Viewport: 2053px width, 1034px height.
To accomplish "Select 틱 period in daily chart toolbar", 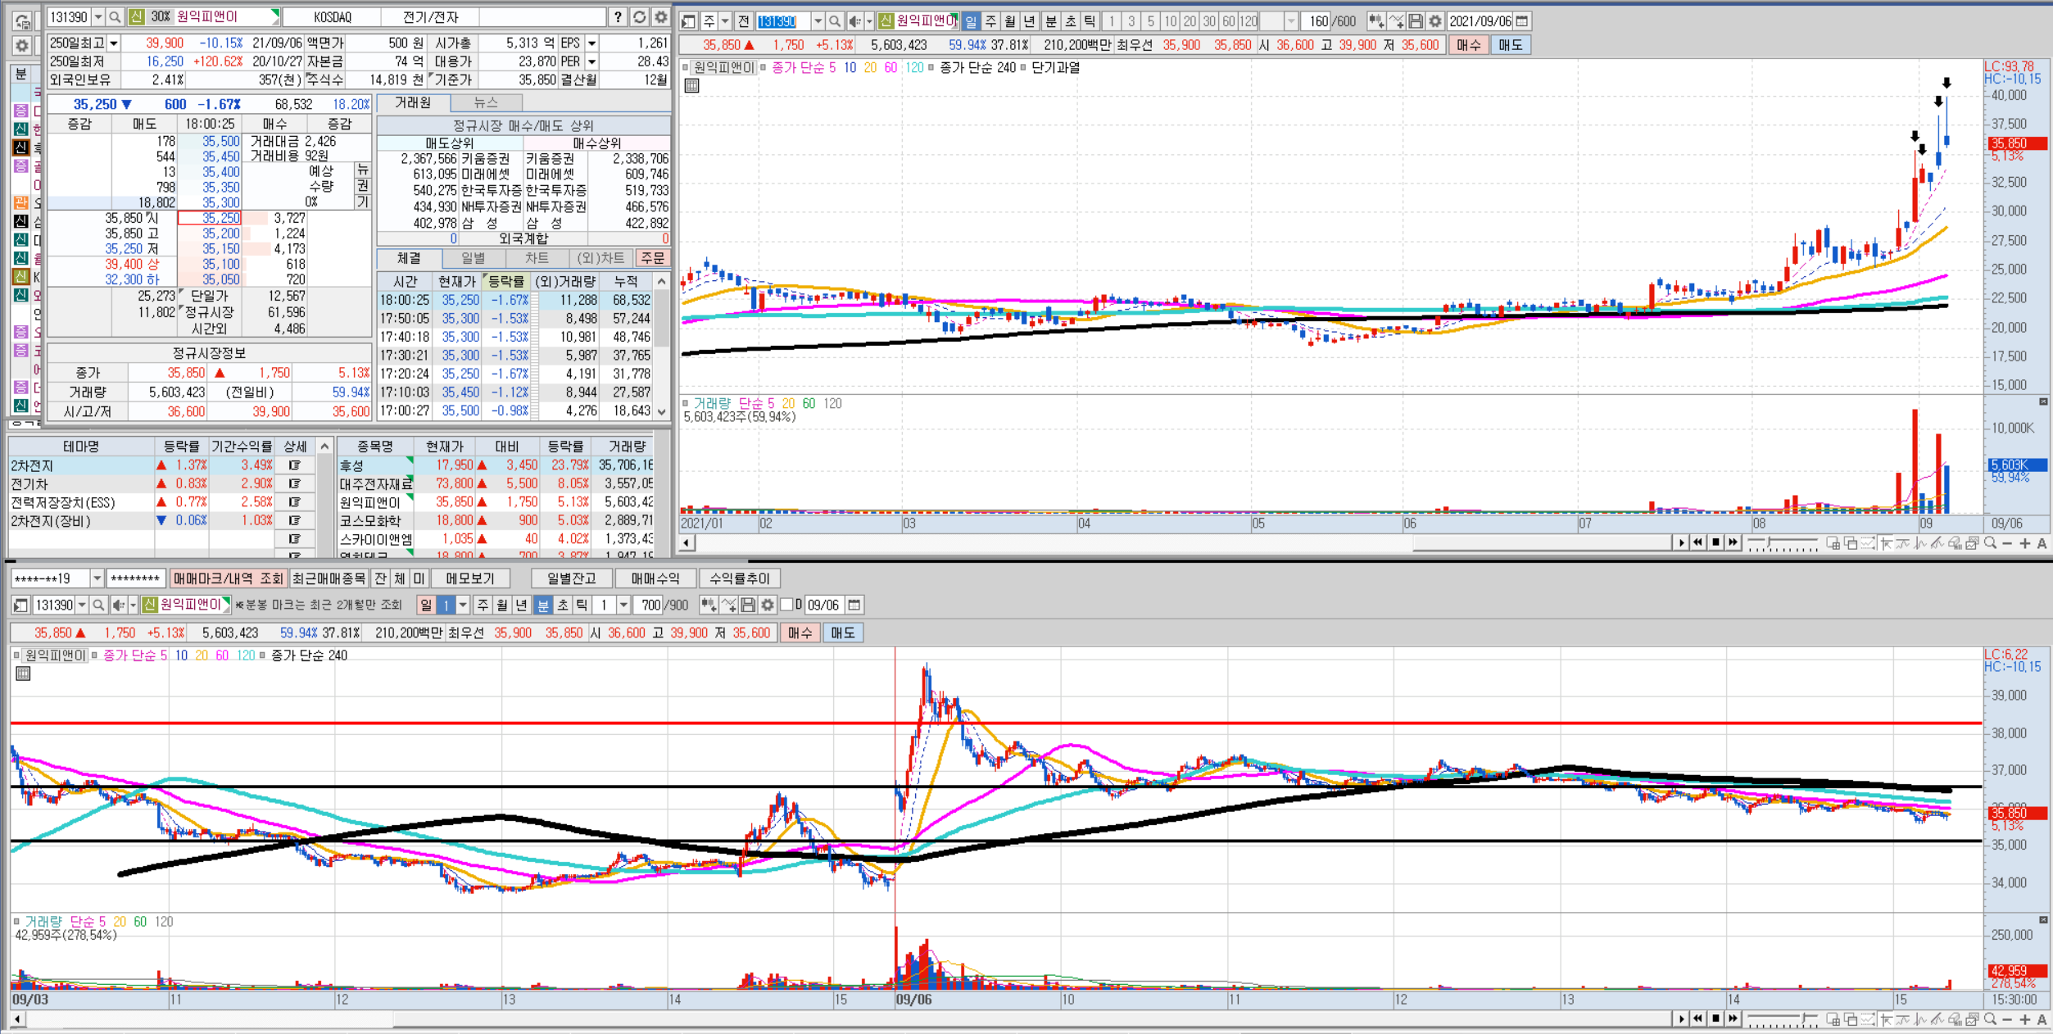I will pyautogui.click(x=1090, y=21).
